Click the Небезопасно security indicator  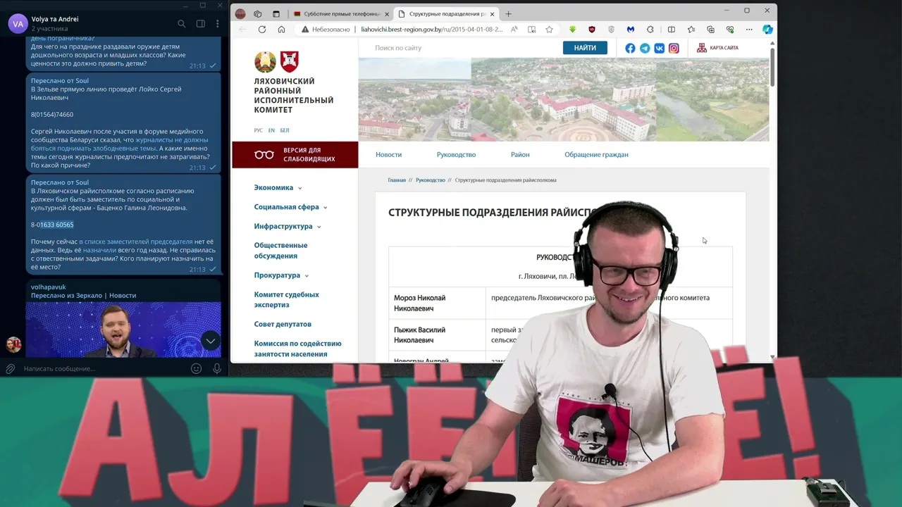point(326,30)
